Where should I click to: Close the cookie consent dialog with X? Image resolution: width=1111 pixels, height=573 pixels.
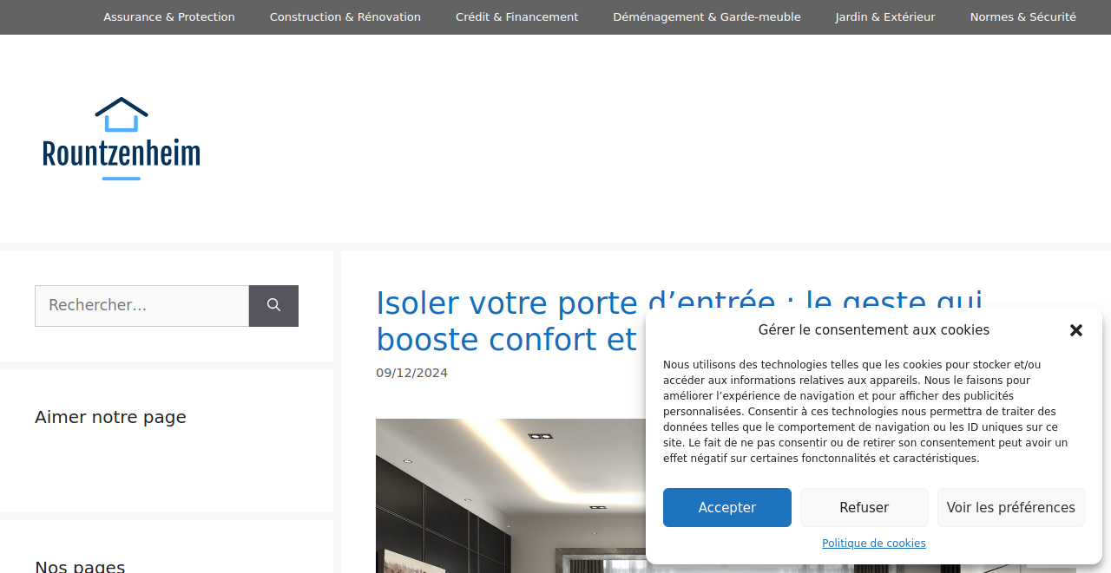pyautogui.click(x=1076, y=330)
